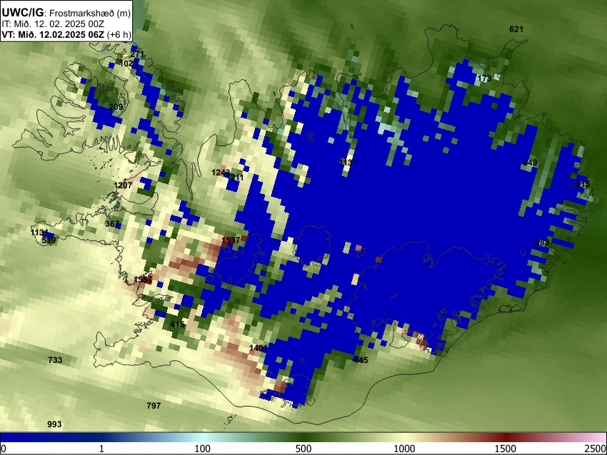This screenshot has width=607, height=455.
Task: Click the '(+6 h)' forecast offset text
Action: pyautogui.click(x=119, y=34)
